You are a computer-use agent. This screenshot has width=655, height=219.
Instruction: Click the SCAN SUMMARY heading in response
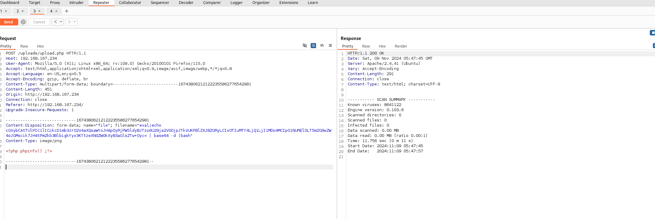coord(391,100)
